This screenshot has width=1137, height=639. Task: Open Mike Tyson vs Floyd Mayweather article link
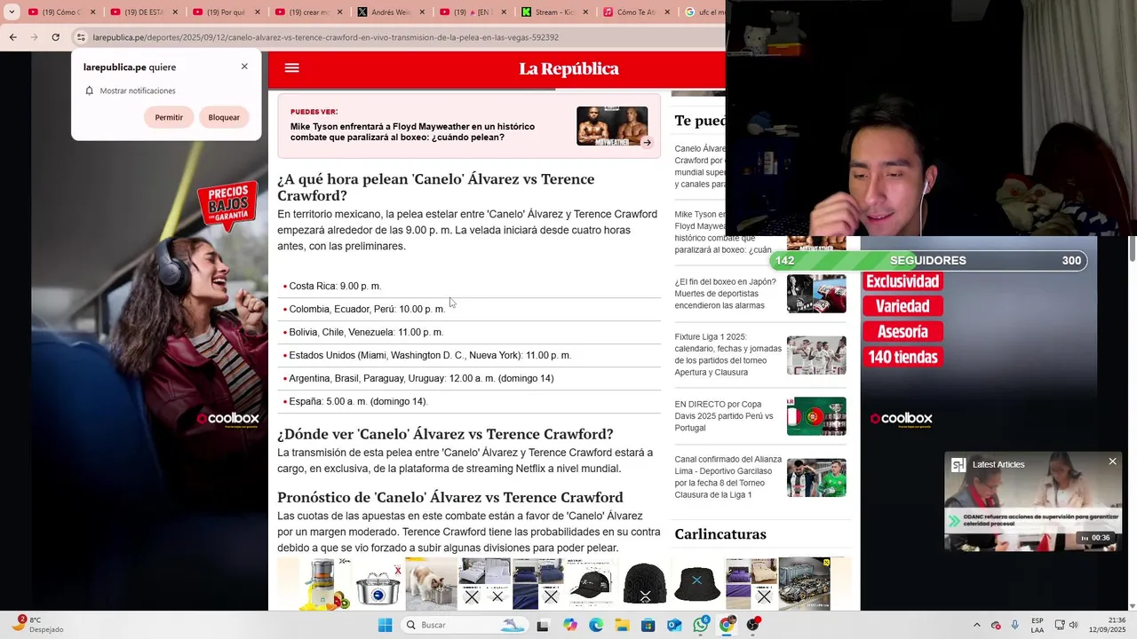(412, 132)
